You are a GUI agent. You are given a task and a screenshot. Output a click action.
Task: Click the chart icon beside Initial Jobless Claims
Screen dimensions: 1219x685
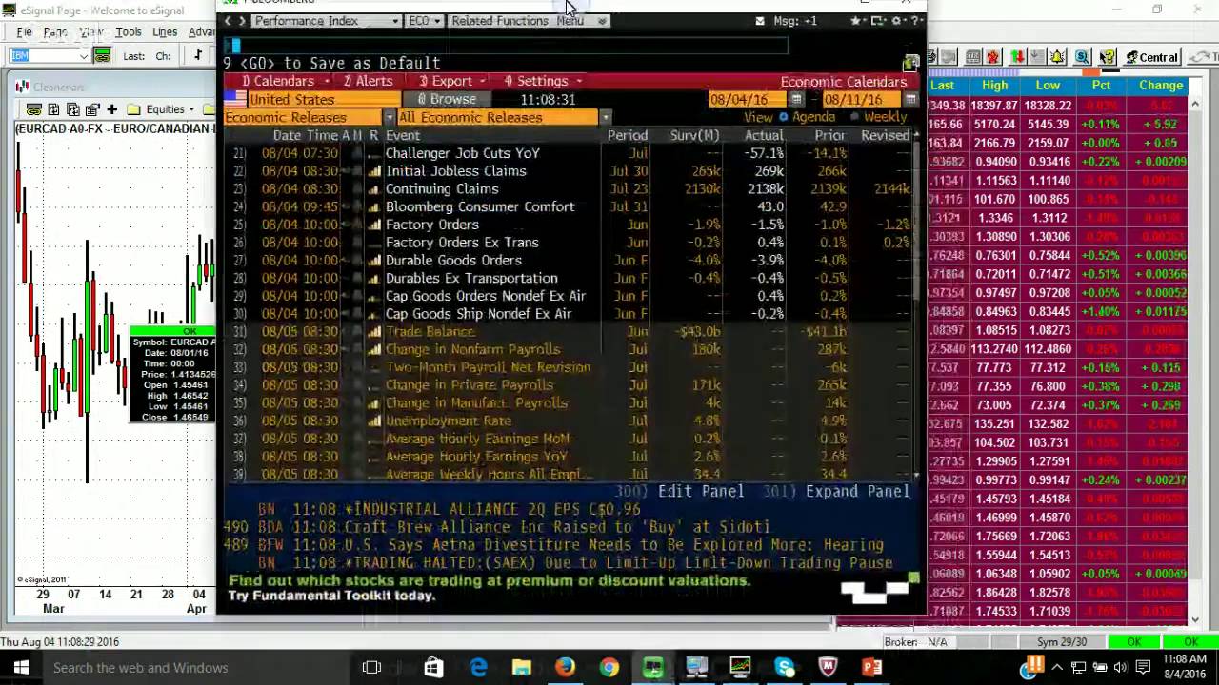(x=374, y=171)
